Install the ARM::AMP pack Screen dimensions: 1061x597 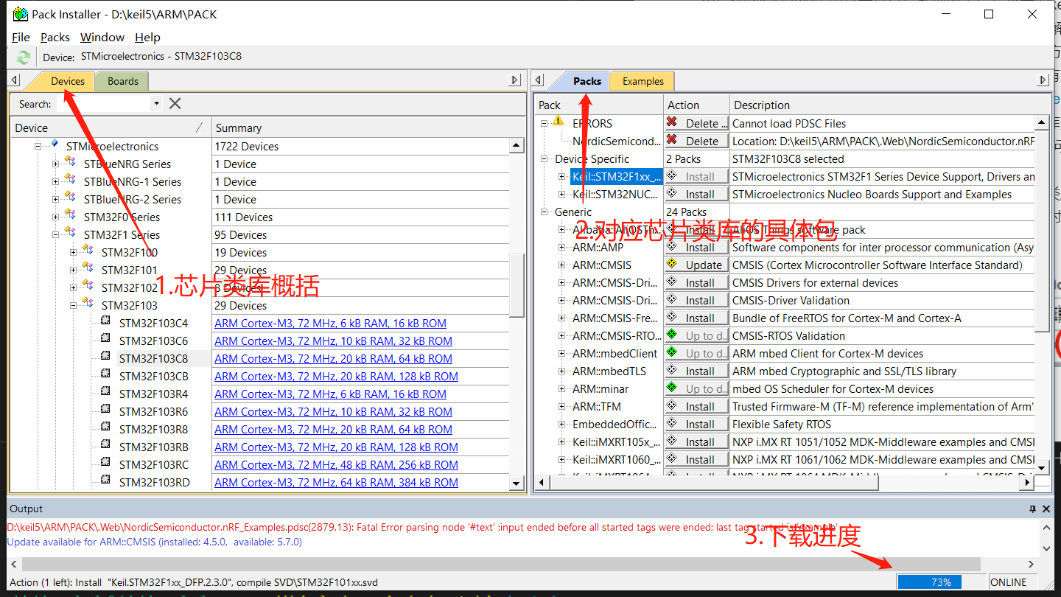(x=696, y=247)
